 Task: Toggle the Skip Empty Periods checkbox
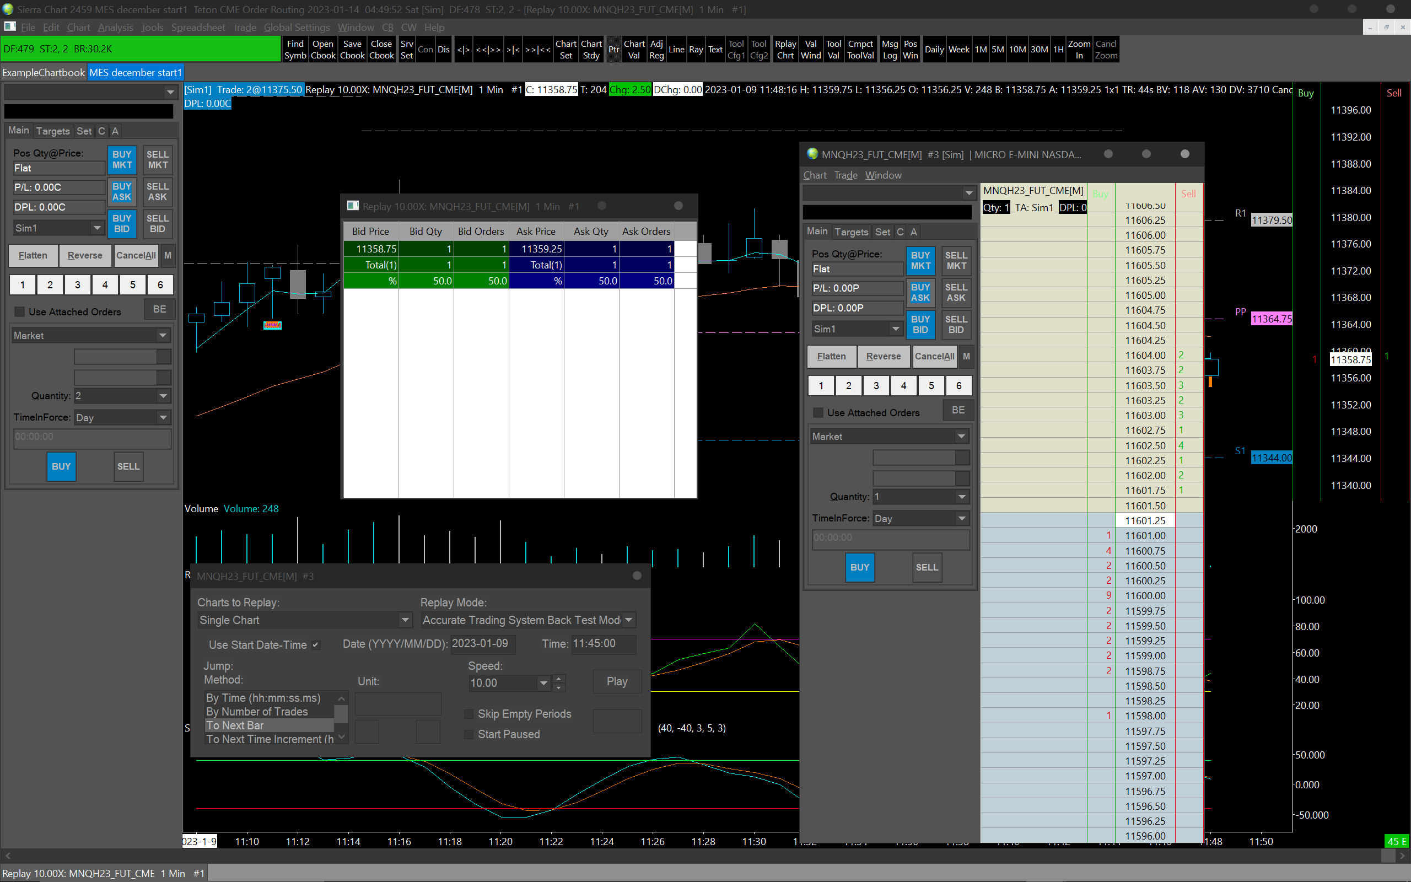click(x=469, y=714)
